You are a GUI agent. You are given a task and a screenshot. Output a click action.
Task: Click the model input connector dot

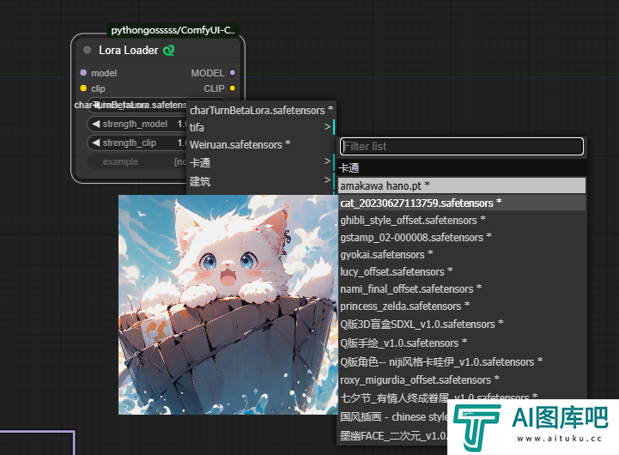click(x=83, y=73)
